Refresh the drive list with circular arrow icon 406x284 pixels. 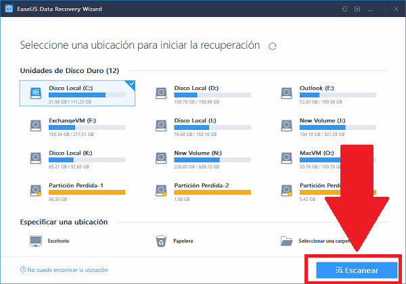pos(273,46)
